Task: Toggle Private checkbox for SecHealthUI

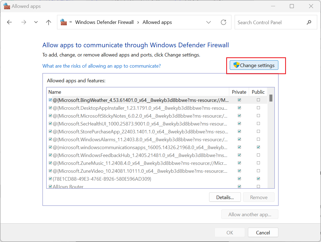Action: [239, 124]
